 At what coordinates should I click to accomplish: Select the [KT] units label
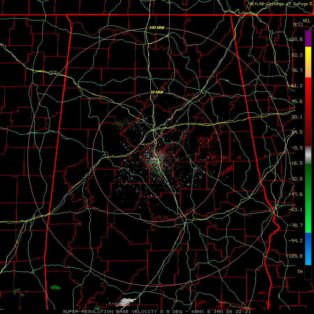click(x=298, y=24)
